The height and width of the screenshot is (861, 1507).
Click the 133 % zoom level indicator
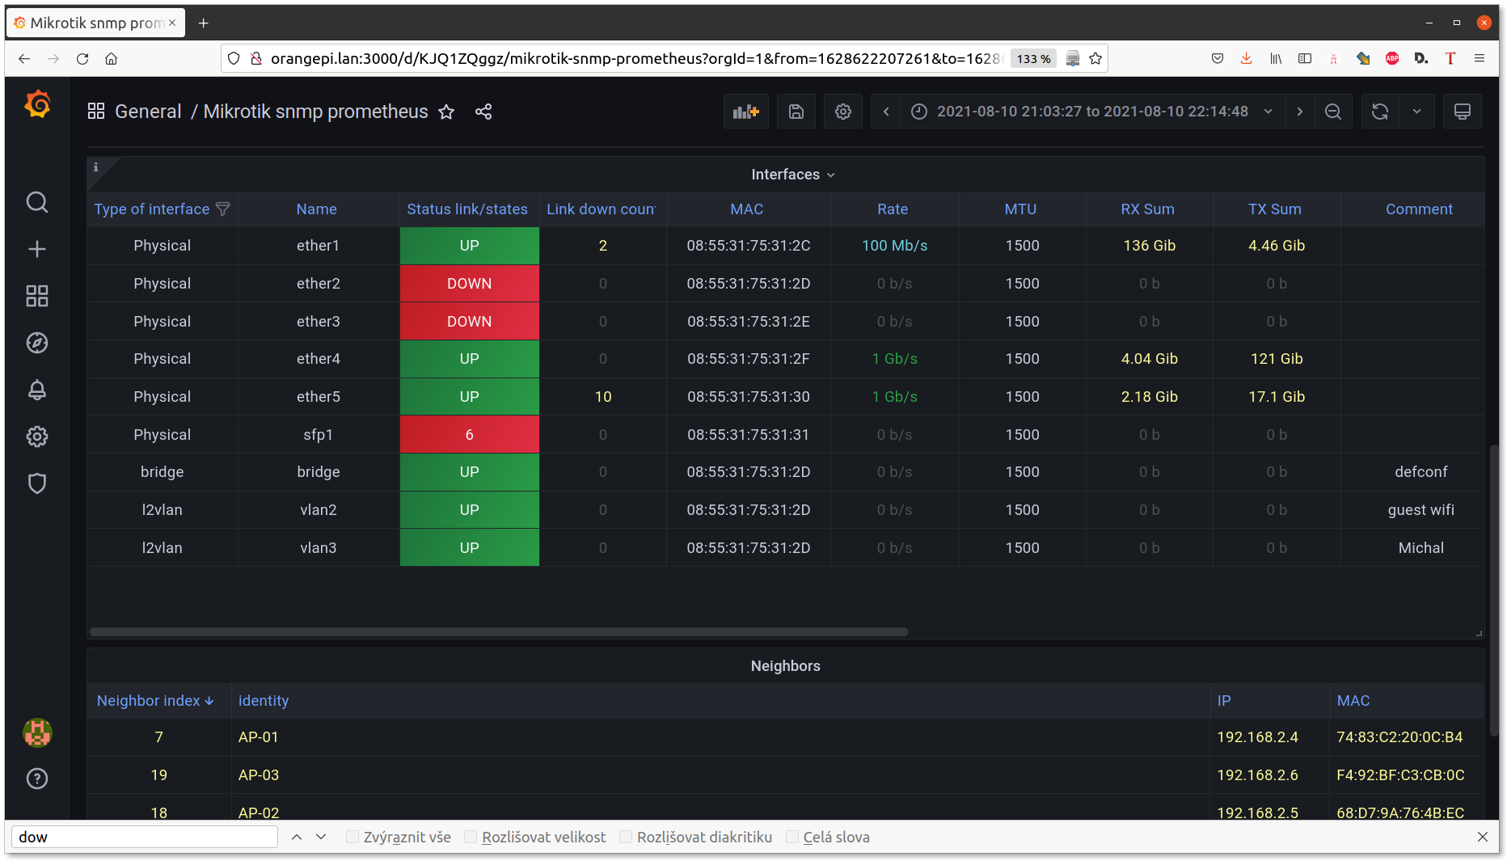[x=1033, y=58]
